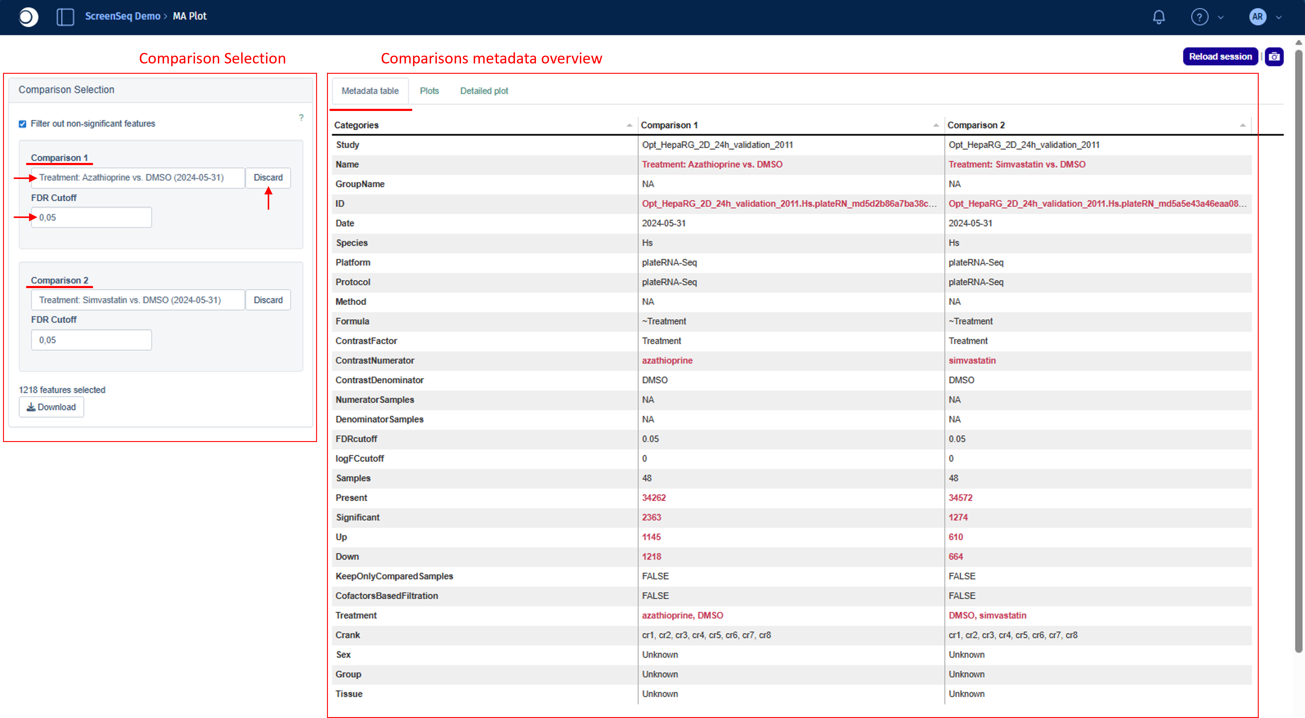Click '1218 features selected' text
1305x718 pixels.
point(62,390)
